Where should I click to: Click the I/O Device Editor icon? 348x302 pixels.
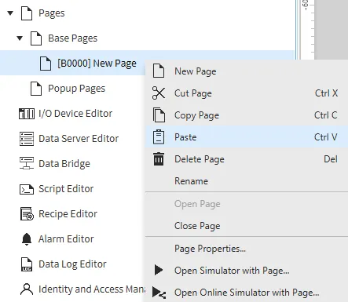(x=27, y=114)
